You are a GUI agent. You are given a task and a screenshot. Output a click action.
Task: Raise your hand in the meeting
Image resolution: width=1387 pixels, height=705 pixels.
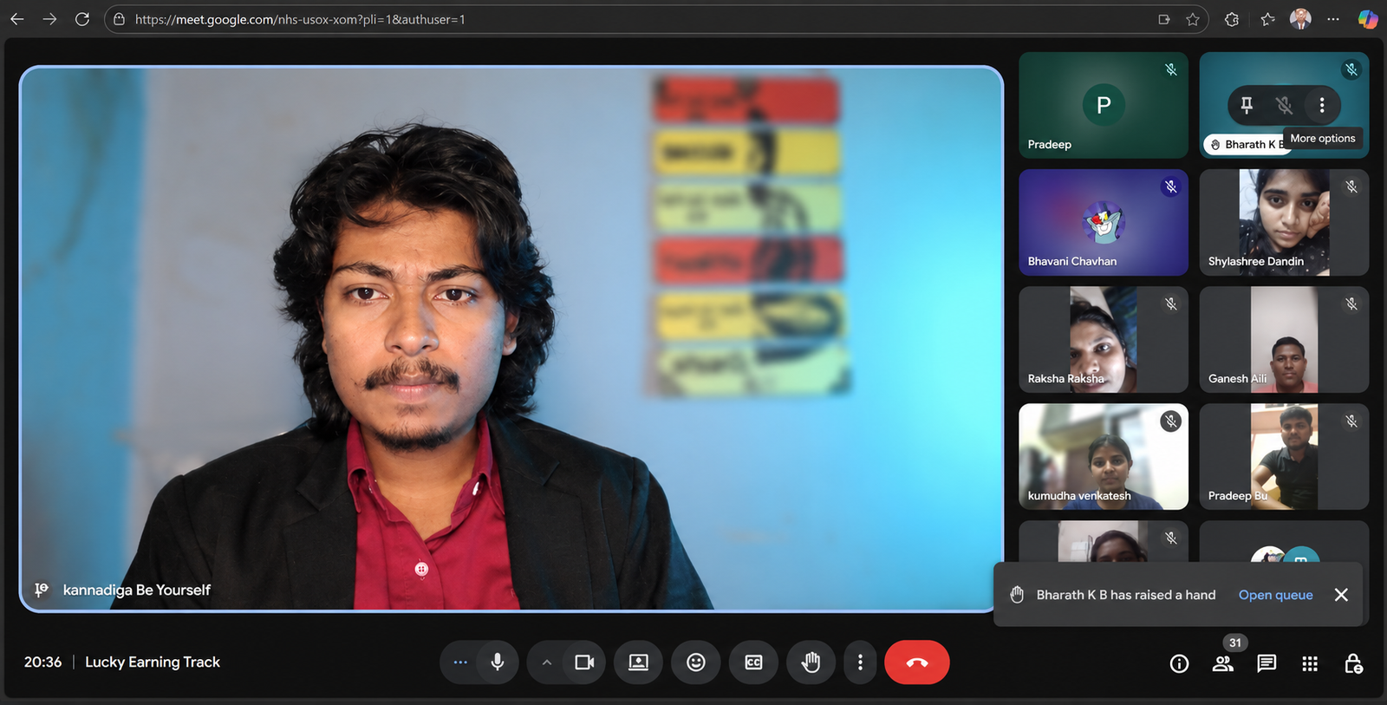click(x=811, y=663)
